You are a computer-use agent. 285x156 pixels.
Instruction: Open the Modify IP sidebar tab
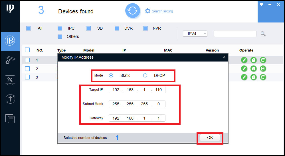coord(10,41)
